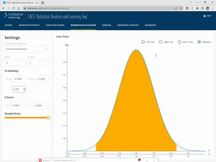Go to the browser home icon
Screen dimensions: 216x162
tap(18, 8)
